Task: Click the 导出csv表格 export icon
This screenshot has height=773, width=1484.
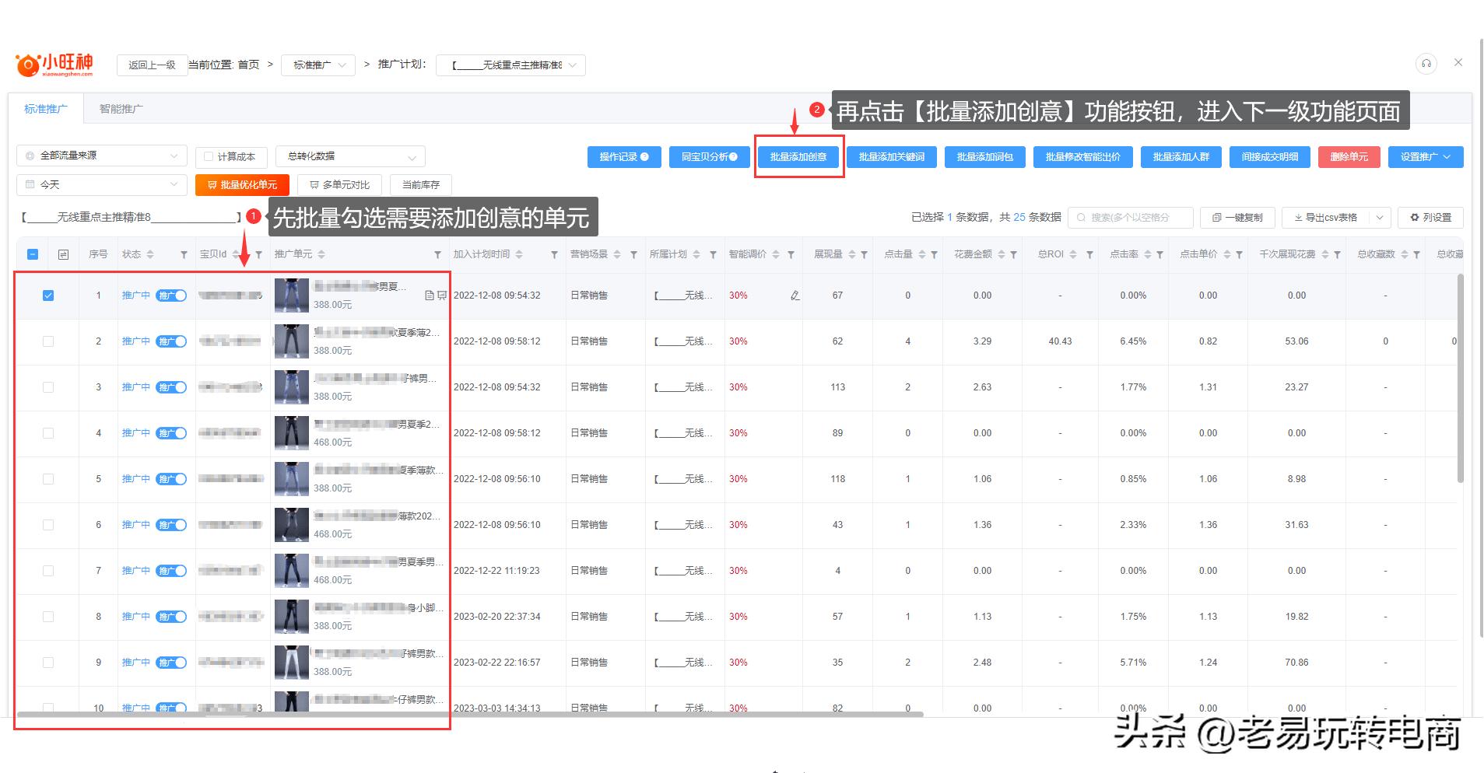Action: (x=1299, y=217)
